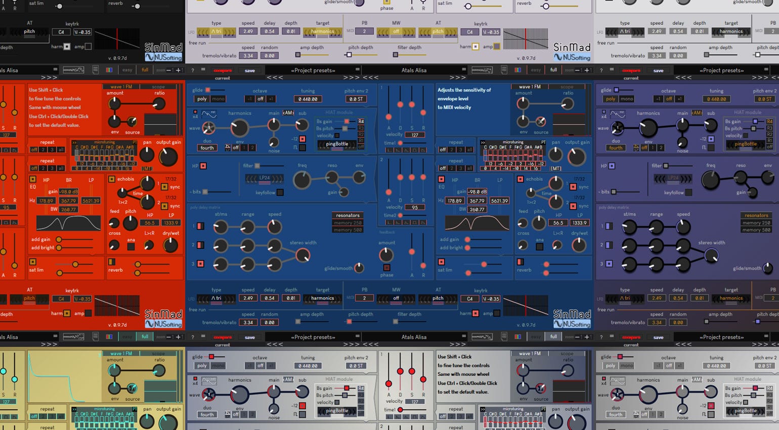The height and width of the screenshot is (430, 779).
Task: Click the PT button in blue window microtuning
Action: pyautogui.click(x=543, y=143)
